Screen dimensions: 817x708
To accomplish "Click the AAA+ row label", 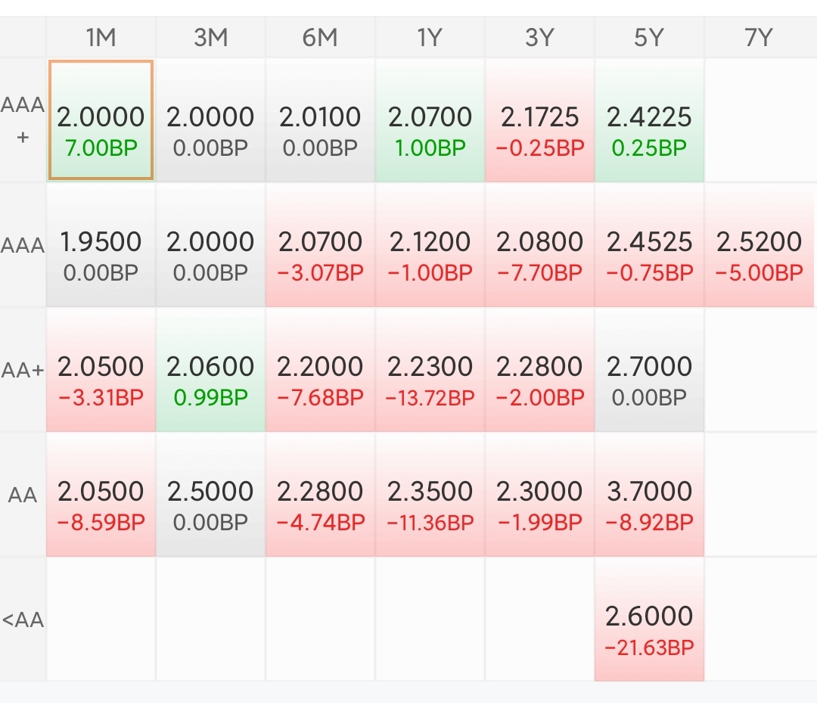I will pos(23,120).
